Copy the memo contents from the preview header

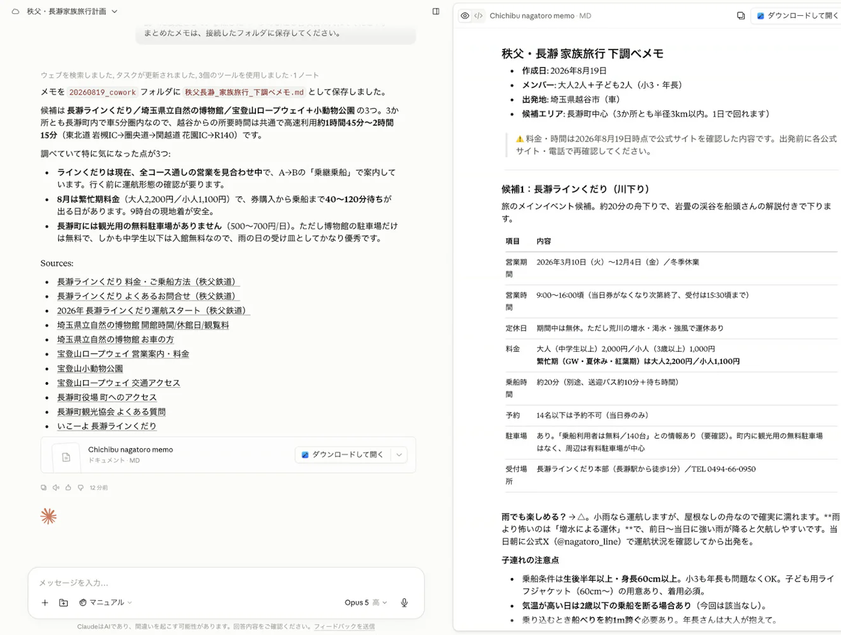741,16
